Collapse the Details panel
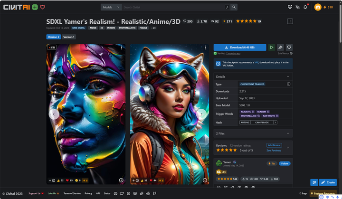This screenshot has height=199, width=342. click(288, 76)
